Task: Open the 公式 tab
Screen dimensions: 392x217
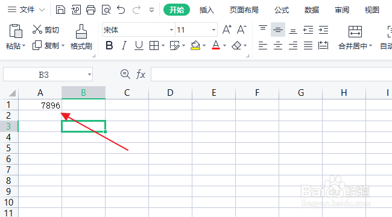Action: 282,10
